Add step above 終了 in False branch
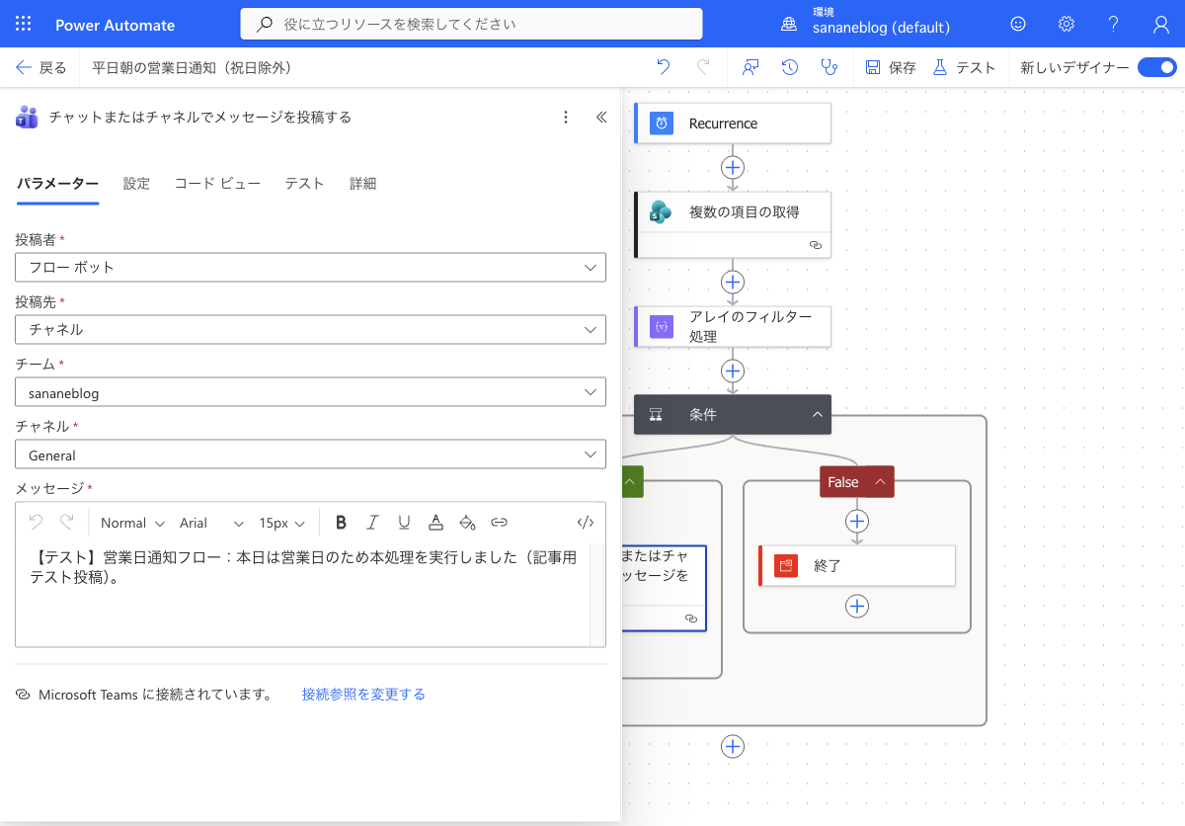The width and height of the screenshot is (1185, 826). pyautogui.click(x=857, y=520)
